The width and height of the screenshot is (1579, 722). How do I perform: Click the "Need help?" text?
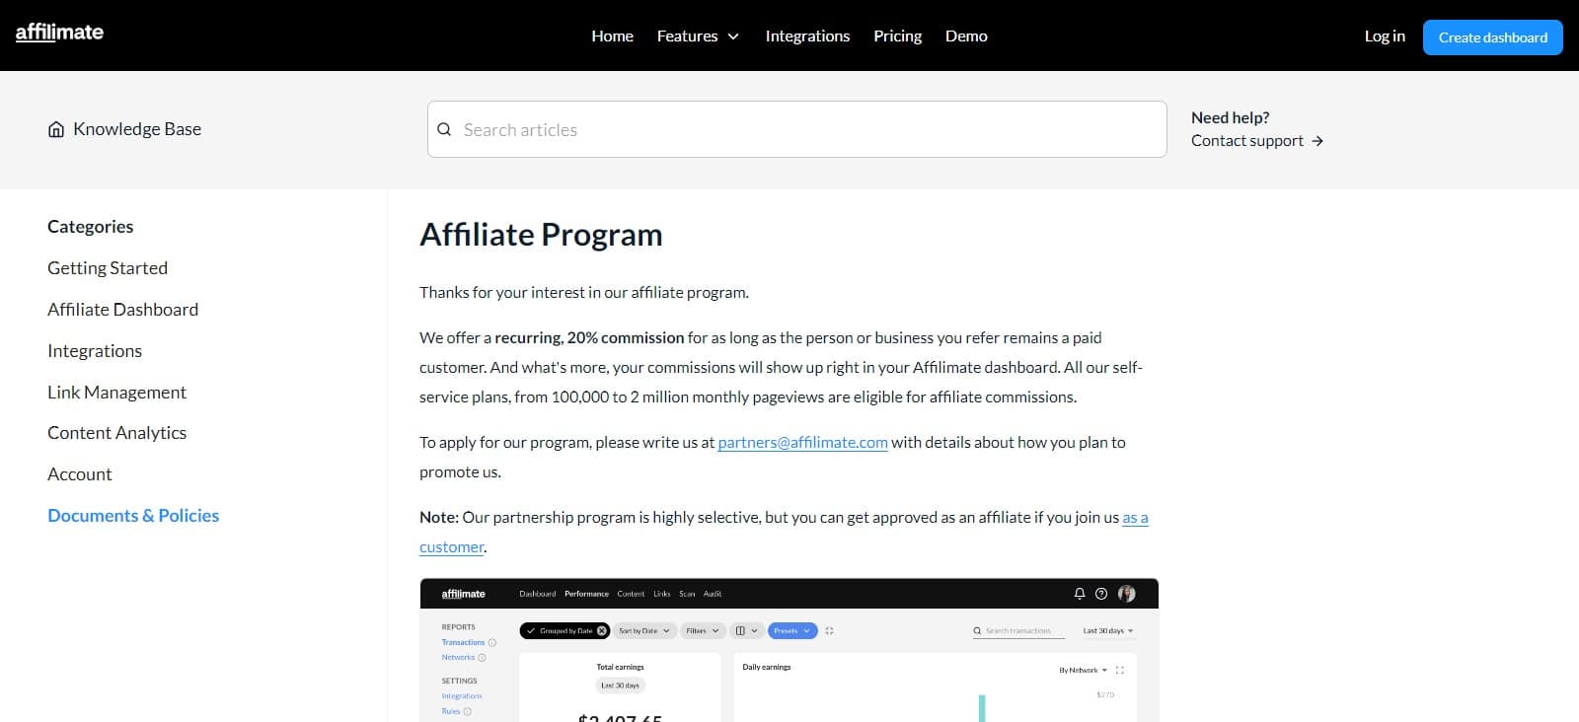(1230, 117)
